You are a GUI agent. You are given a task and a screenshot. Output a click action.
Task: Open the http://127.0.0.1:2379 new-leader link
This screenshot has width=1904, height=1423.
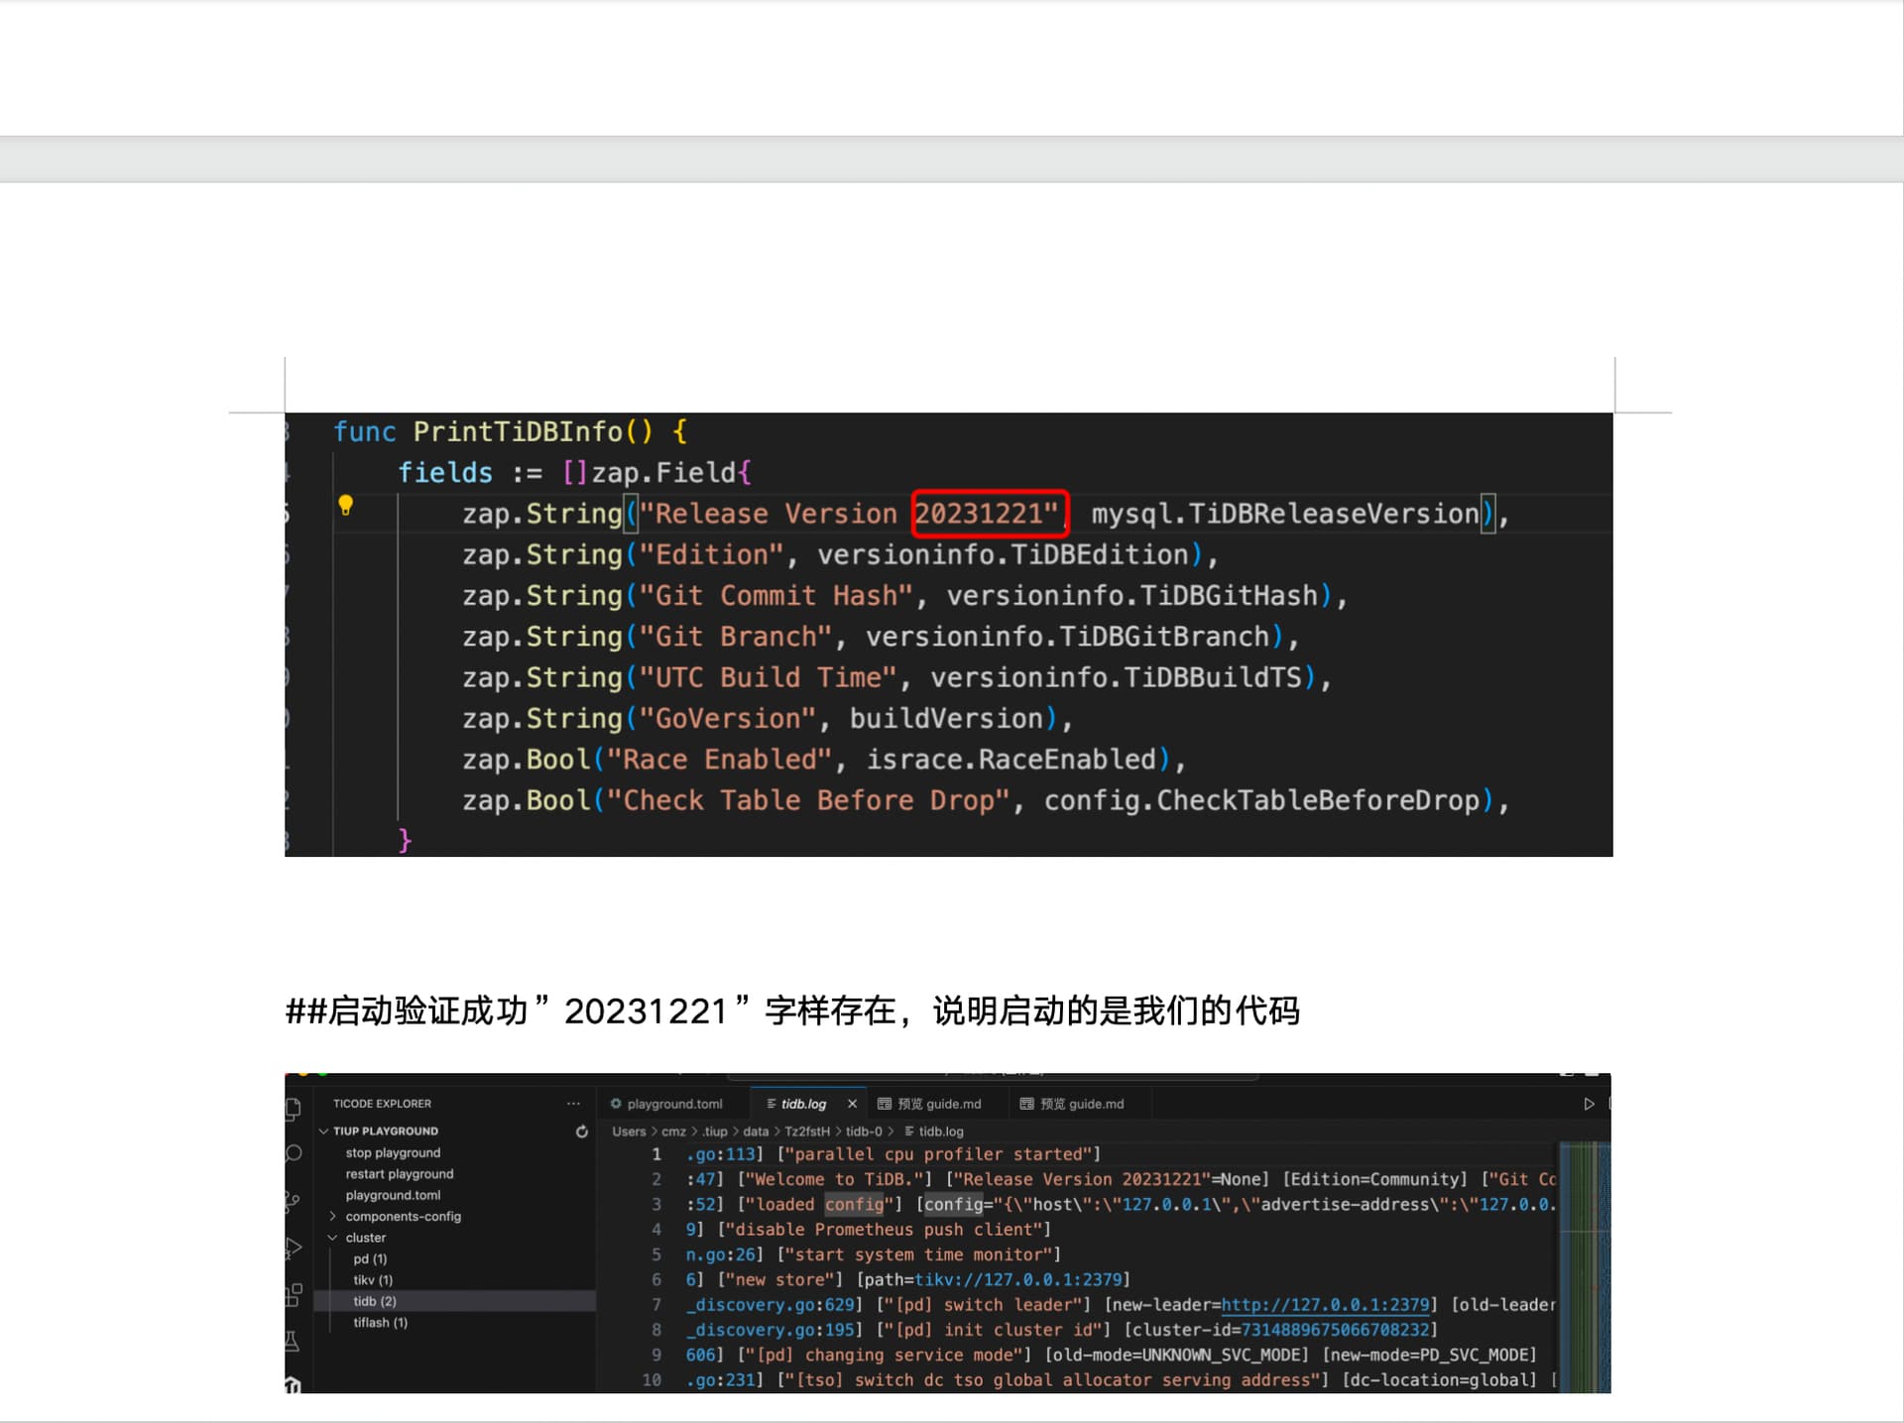coord(1325,1304)
